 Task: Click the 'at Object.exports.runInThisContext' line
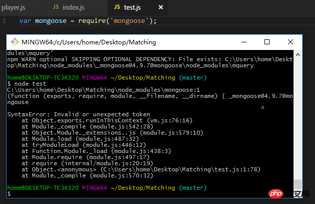click(x=107, y=120)
